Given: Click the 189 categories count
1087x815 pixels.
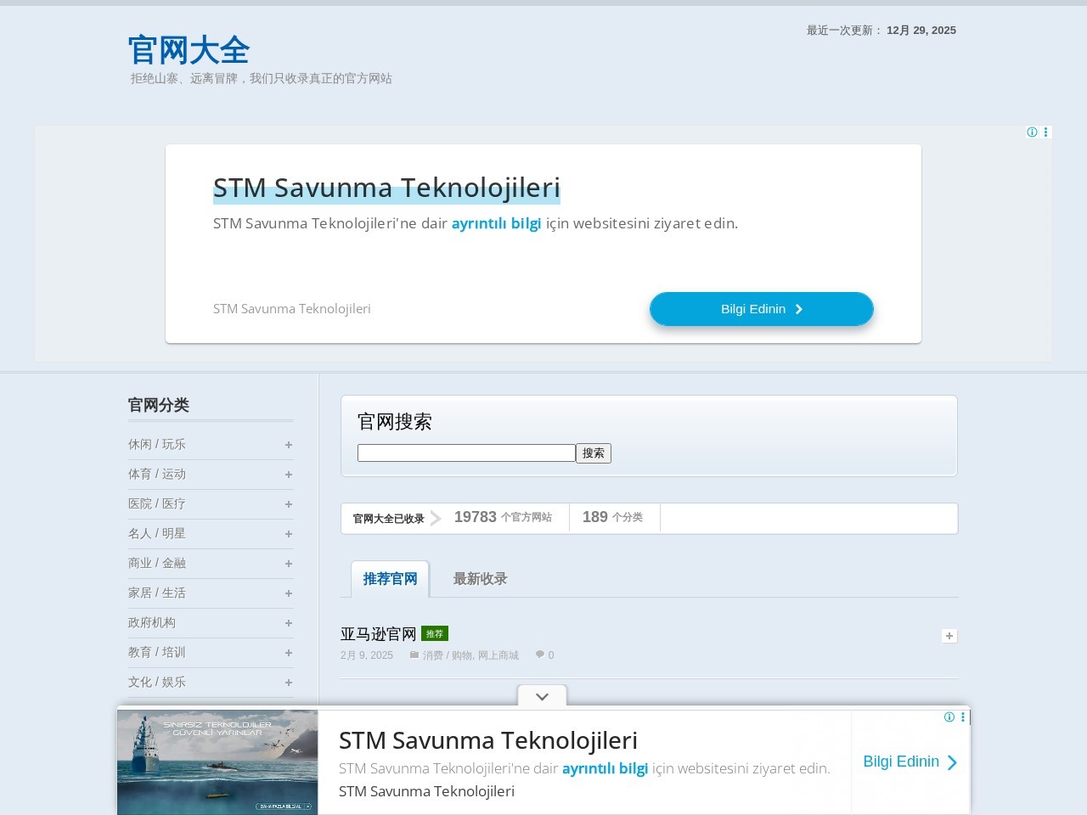Looking at the screenshot, I should (x=595, y=517).
